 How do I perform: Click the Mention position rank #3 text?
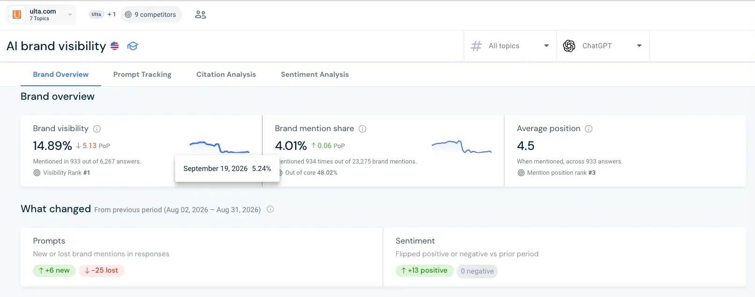[x=561, y=173]
